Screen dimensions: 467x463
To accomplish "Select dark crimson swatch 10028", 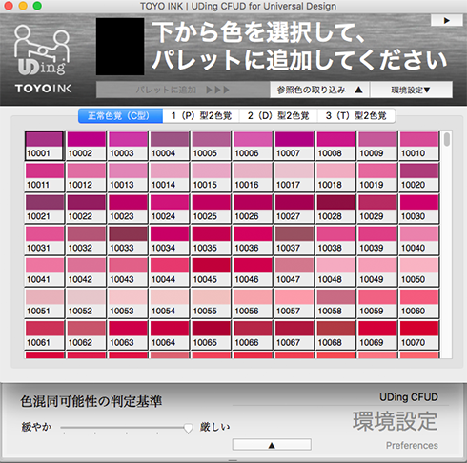I will (x=335, y=209).
